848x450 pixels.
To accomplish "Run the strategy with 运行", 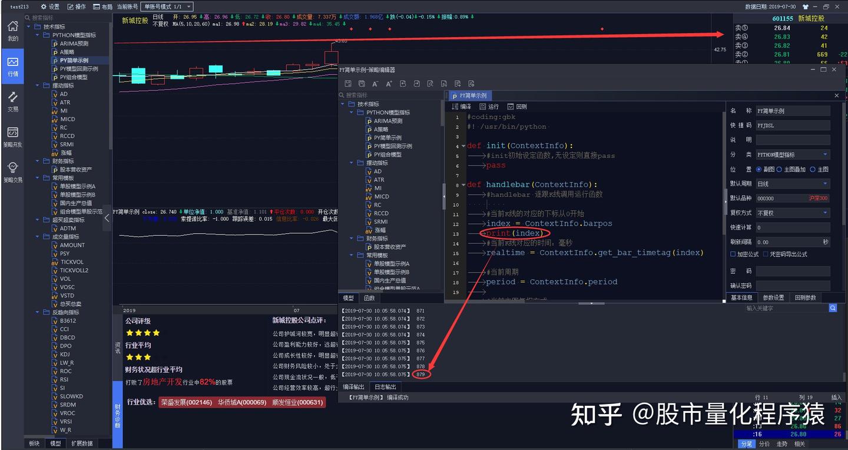I will coord(489,107).
